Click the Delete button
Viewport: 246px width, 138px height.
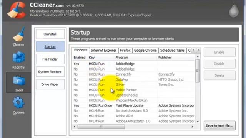click(219, 76)
